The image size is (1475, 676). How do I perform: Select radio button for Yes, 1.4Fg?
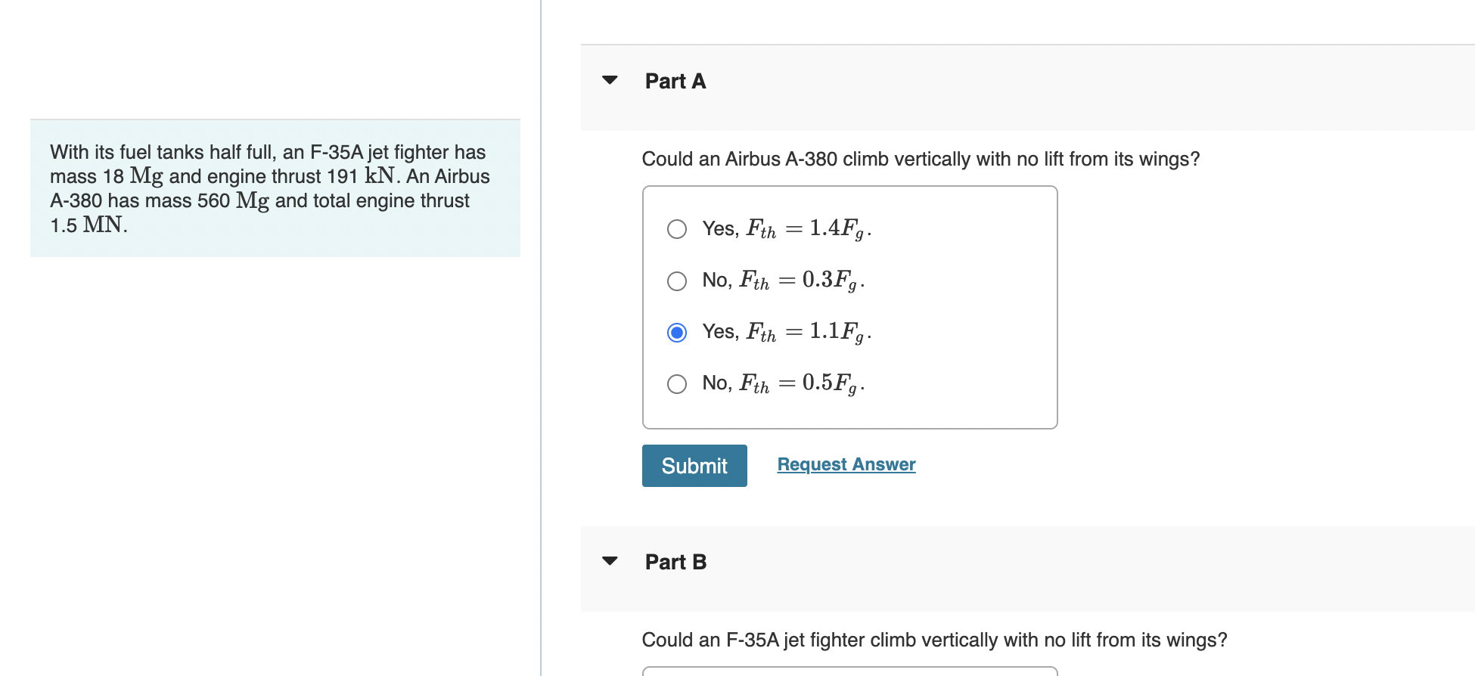click(x=677, y=229)
